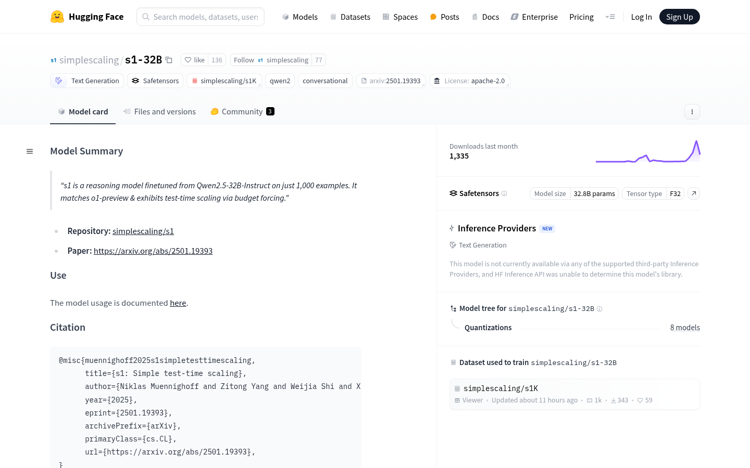Click the Sign Up button

[679, 17]
